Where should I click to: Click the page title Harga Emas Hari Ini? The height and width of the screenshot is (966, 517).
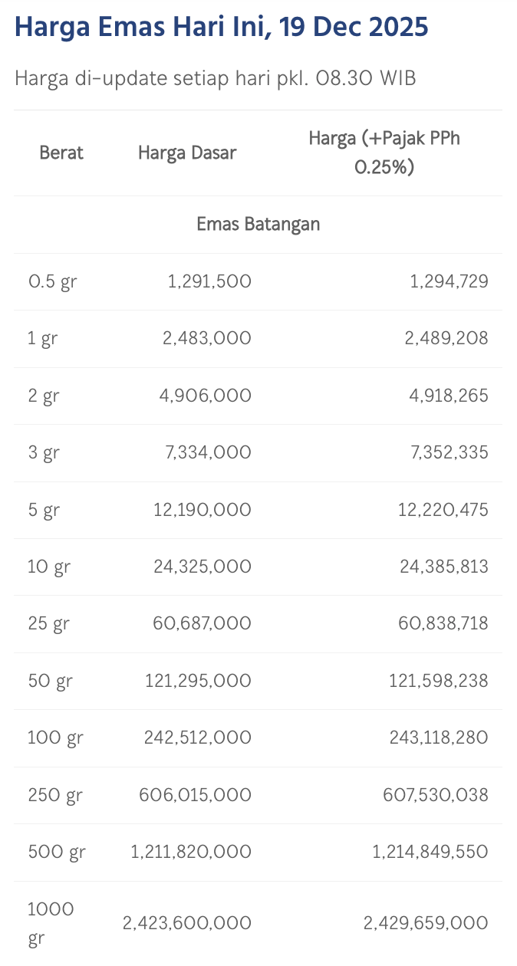tap(222, 28)
